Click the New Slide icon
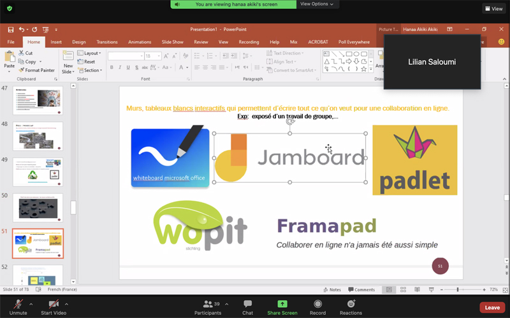Image resolution: width=510 pixels, height=318 pixels. 68,56
